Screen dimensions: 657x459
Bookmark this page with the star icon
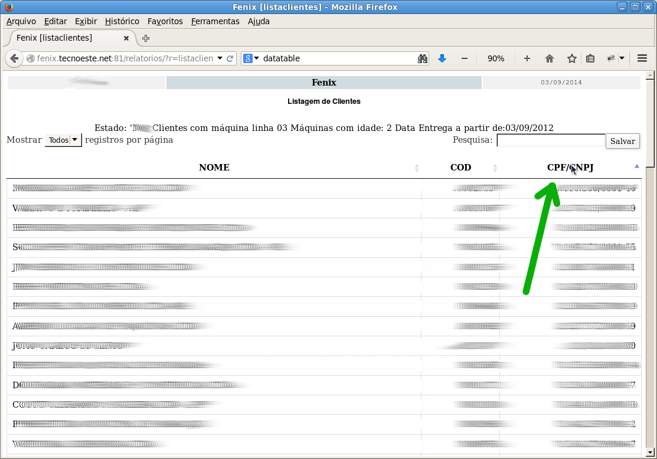(x=572, y=58)
